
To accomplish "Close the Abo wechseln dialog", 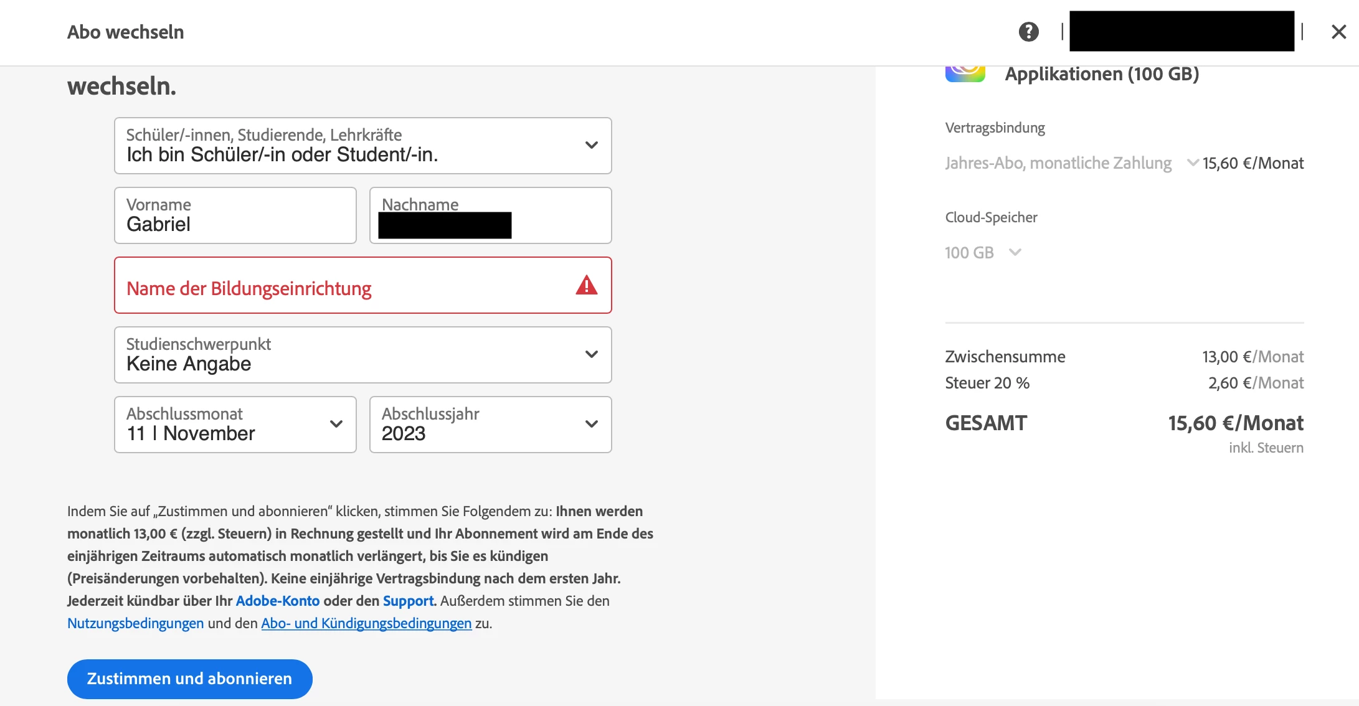I will point(1338,32).
